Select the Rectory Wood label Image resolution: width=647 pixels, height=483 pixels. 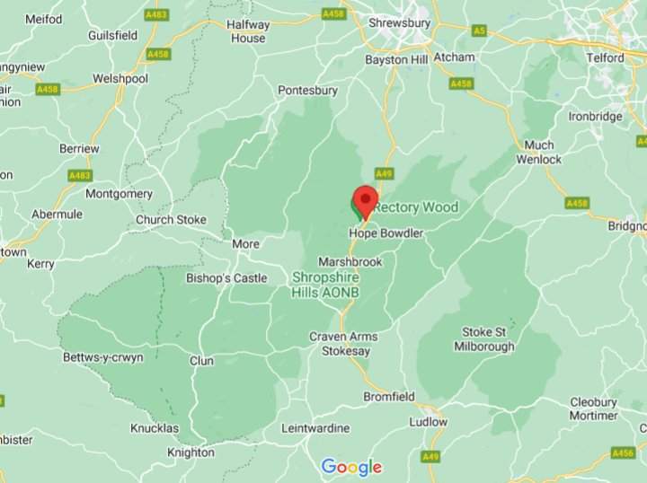pos(415,206)
